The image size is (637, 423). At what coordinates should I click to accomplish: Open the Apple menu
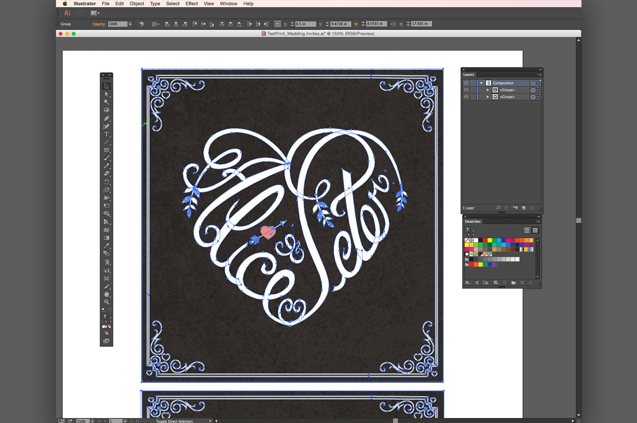point(65,4)
